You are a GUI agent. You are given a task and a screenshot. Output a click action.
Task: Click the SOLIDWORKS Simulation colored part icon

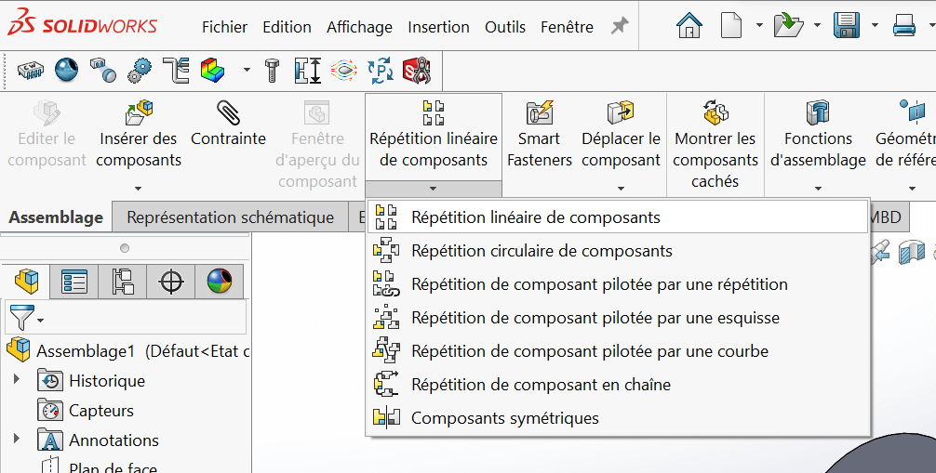[x=213, y=70]
